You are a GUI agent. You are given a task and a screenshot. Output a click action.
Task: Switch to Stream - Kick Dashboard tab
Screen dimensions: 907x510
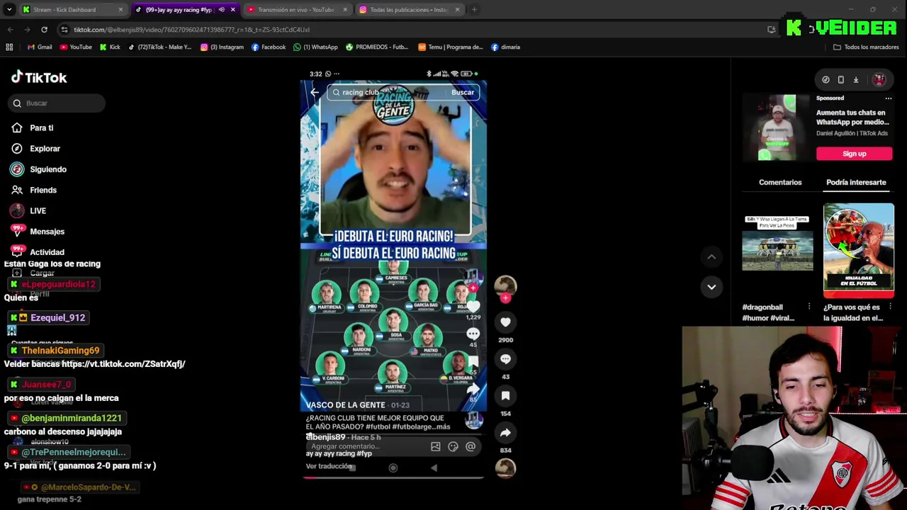tap(72, 10)
